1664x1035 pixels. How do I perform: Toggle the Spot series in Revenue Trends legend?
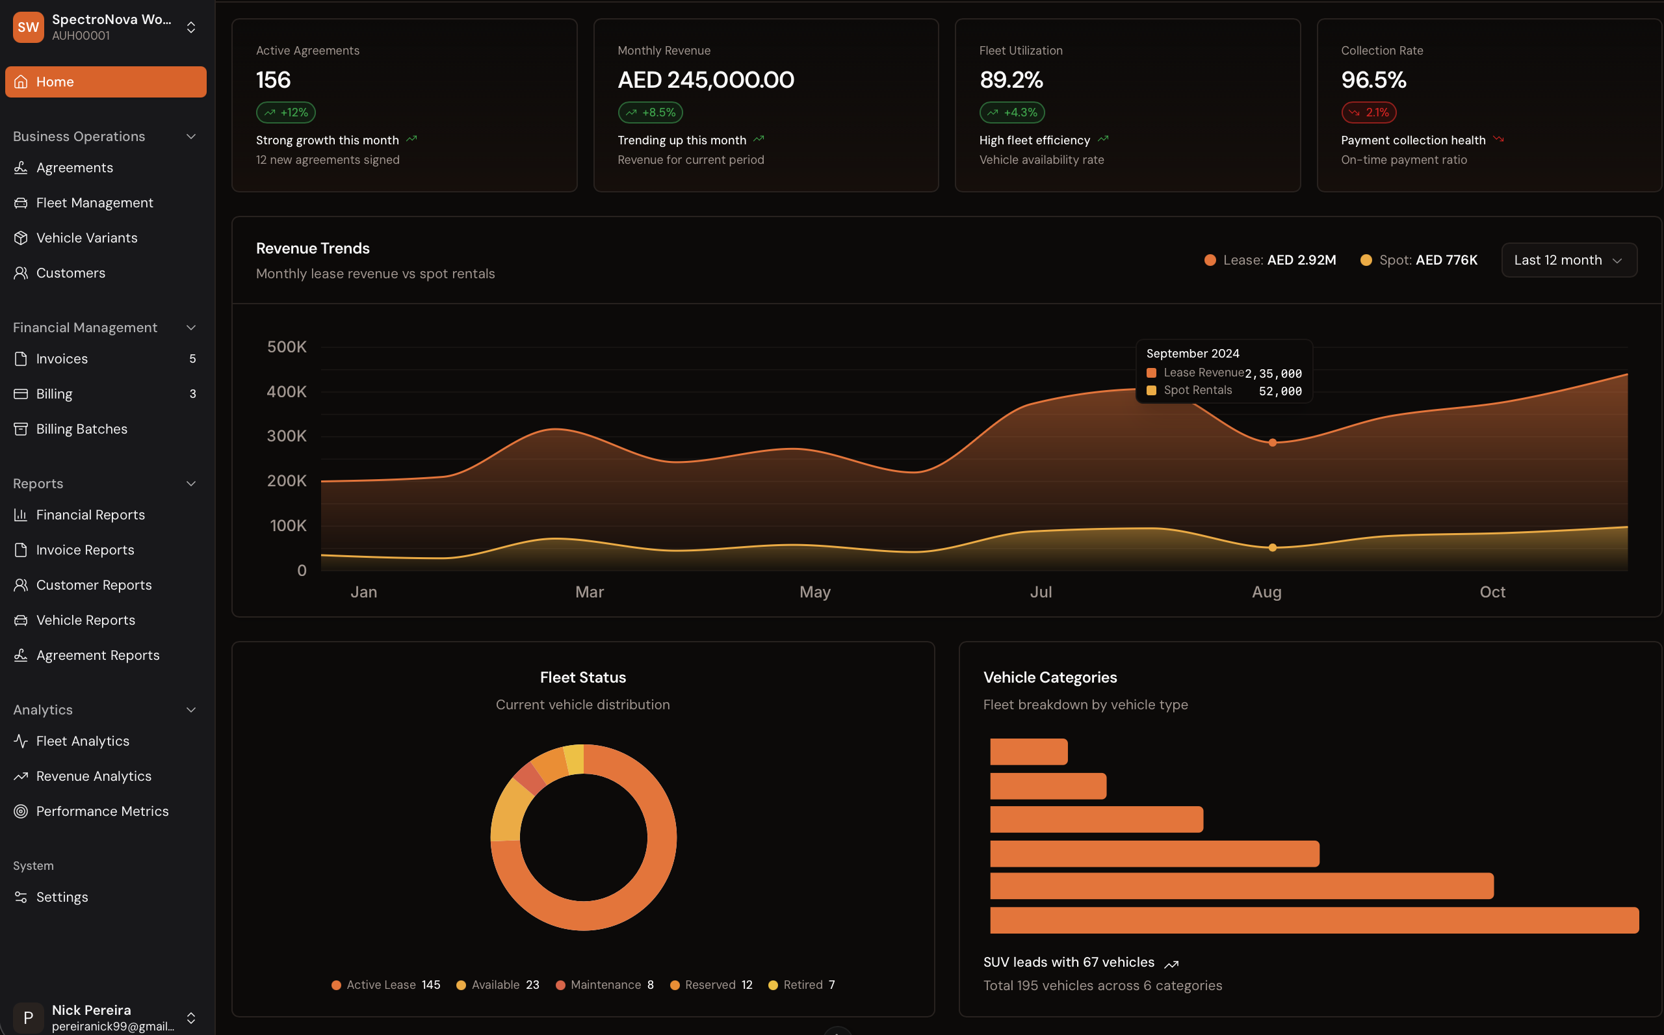coord(1418,259)
